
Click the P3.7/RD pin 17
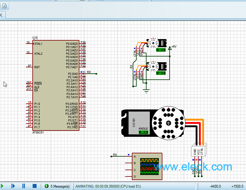pyautogui.click(x=82, y=127)
